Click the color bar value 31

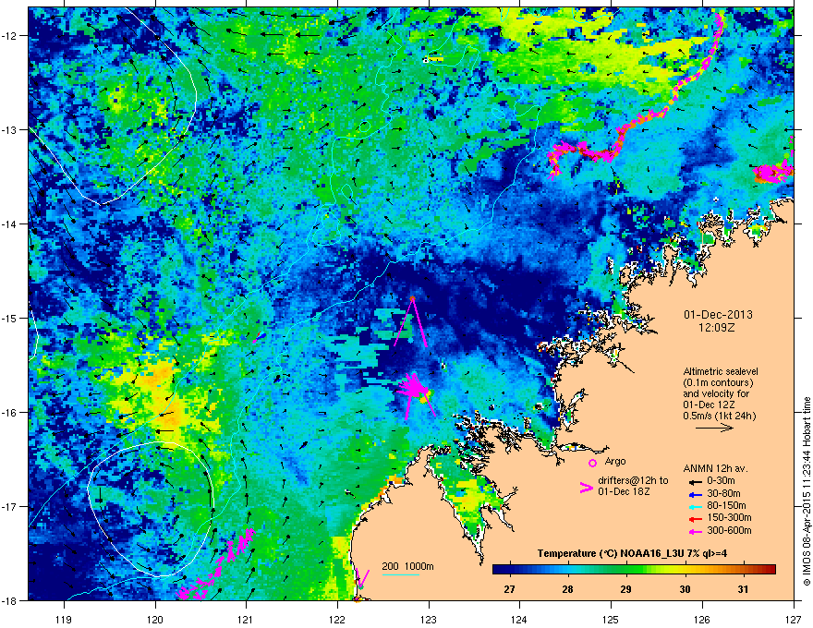coord(743,589)
